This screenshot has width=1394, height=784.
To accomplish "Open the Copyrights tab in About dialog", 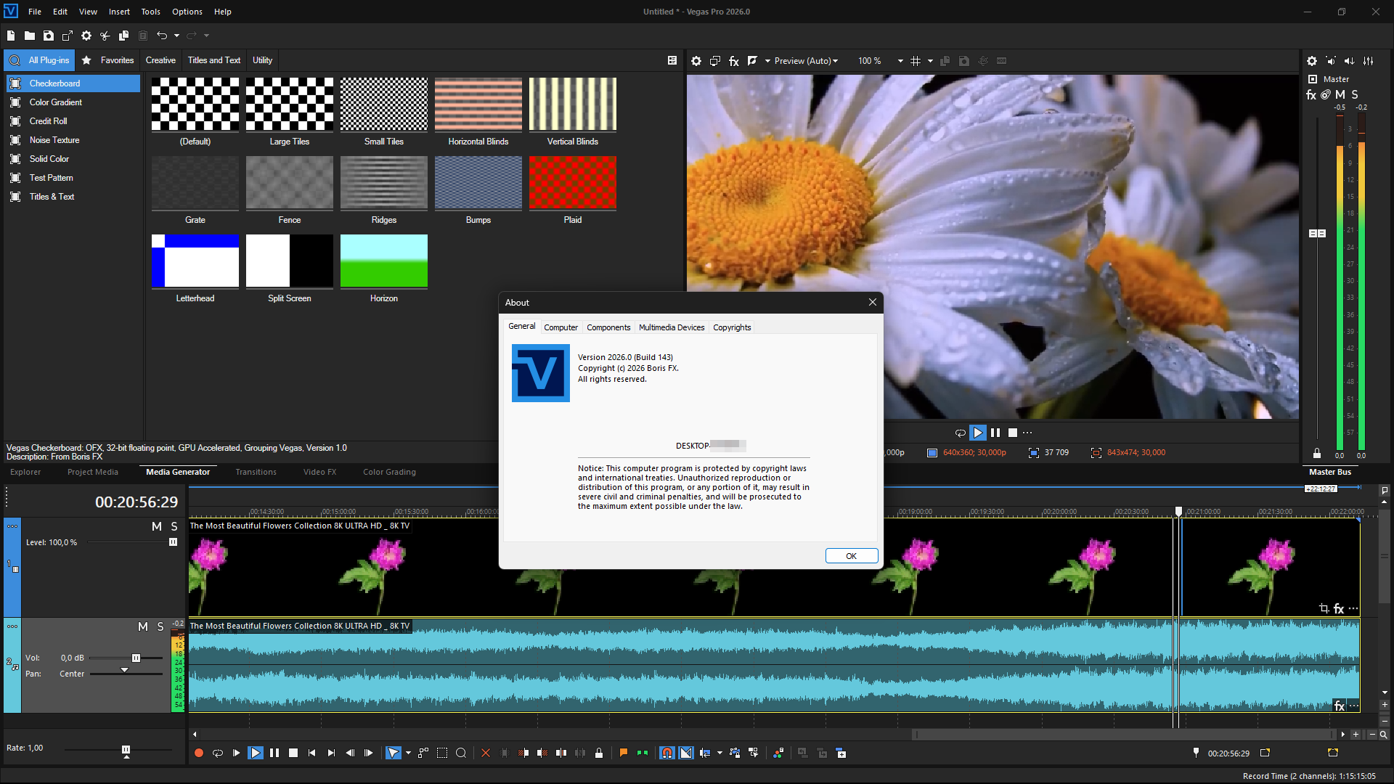I will (732, 327).
